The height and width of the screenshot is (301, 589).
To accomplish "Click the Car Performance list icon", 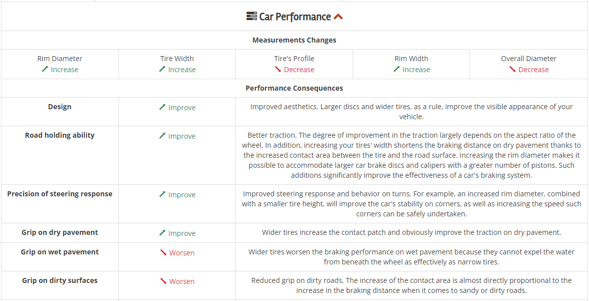I will [251, 17].
